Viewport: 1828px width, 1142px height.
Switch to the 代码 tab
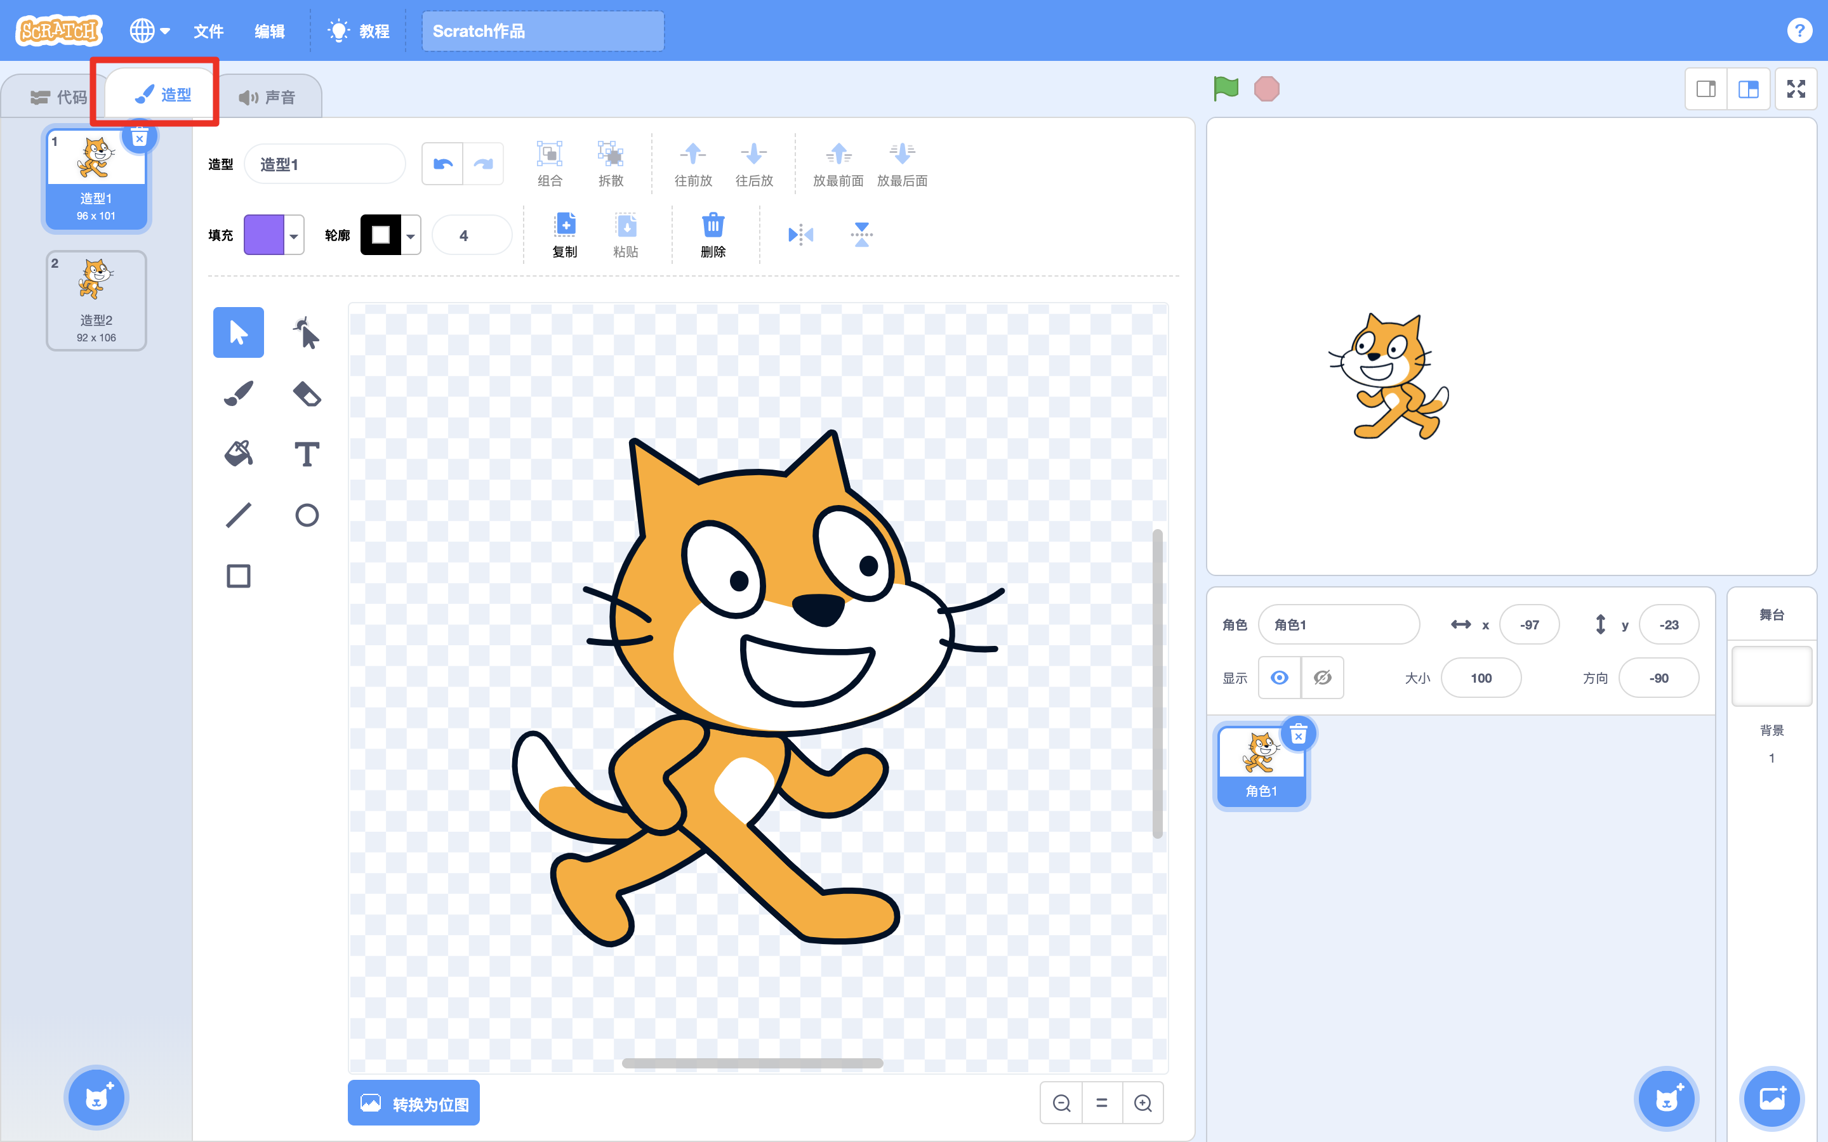[58, 96]
